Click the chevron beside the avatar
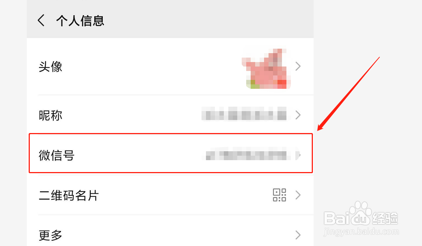 tap(298, 66)
